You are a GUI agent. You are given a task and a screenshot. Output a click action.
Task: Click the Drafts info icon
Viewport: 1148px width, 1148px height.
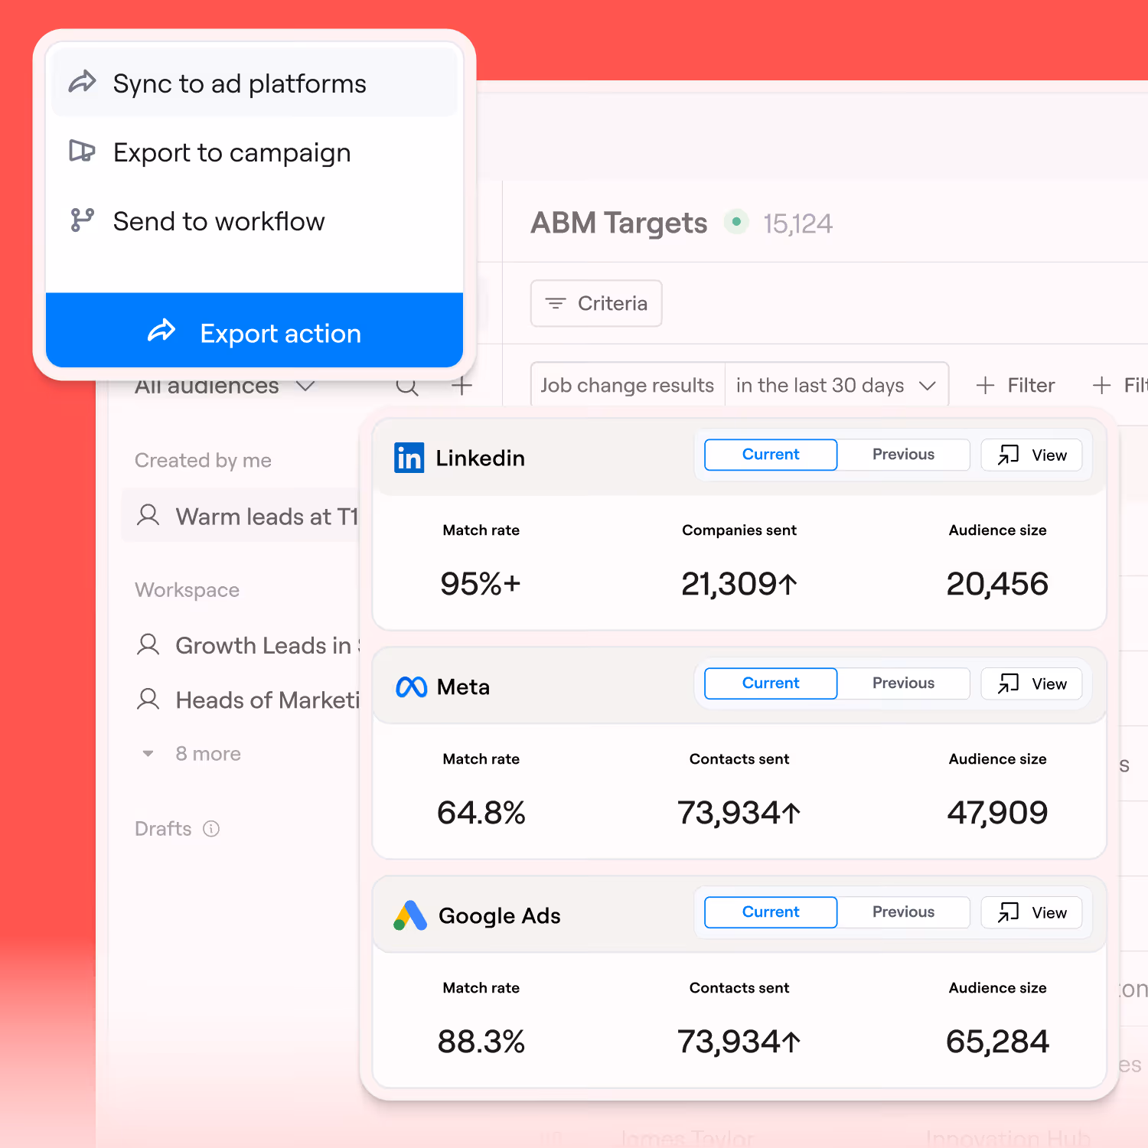211,829
